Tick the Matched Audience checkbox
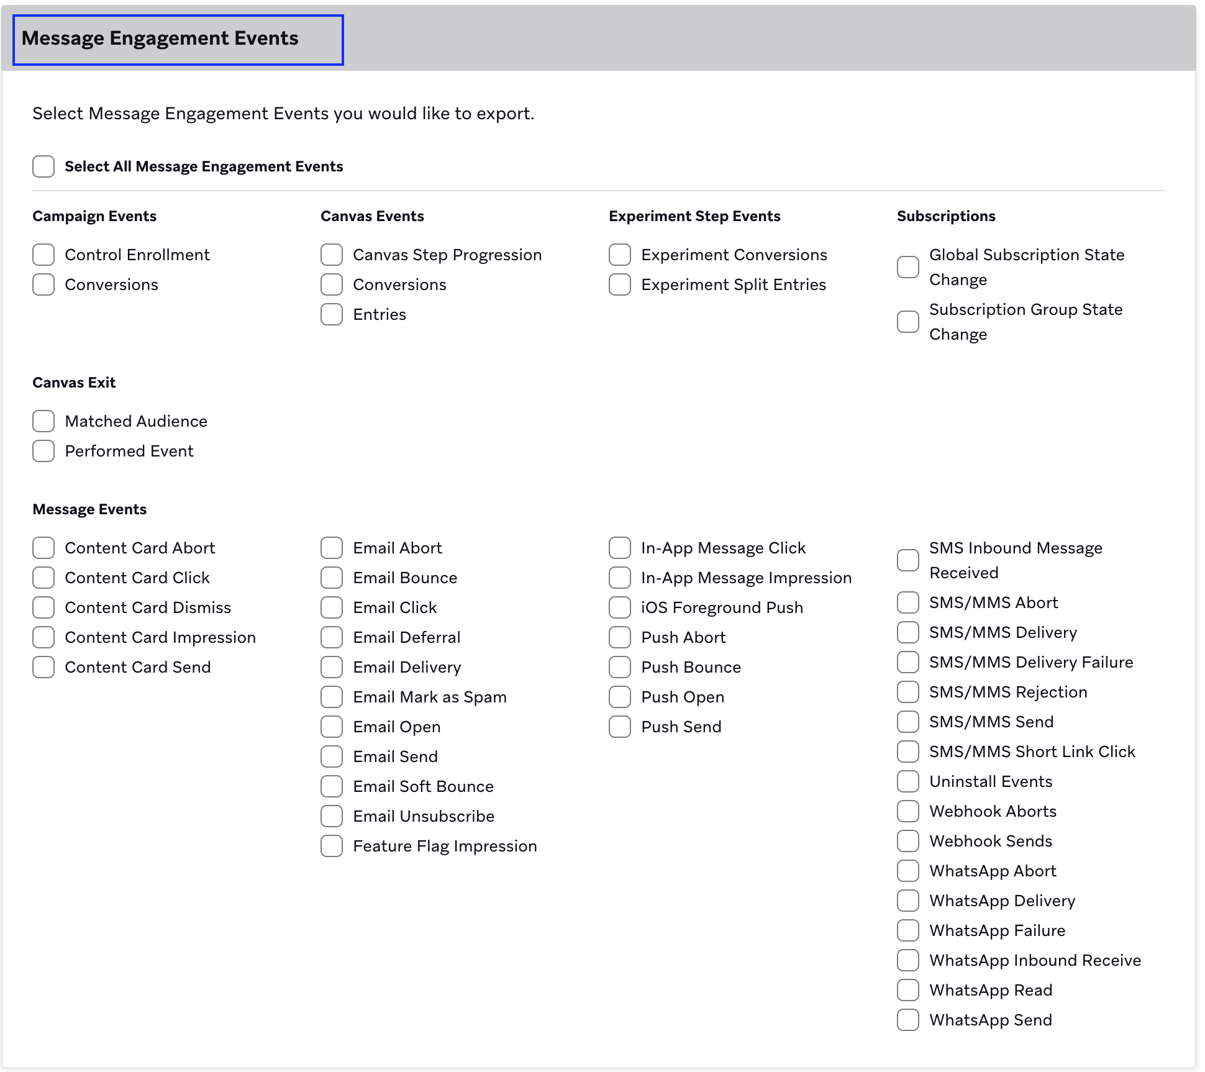The width and height of the screenshot is (1205, 1072). pyautogui.click(x=43, y=421)
